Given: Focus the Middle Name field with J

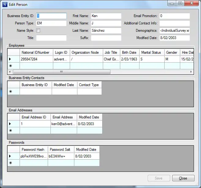Looking at the screenshot, I should pyautogui.click(x=106, y=23).
